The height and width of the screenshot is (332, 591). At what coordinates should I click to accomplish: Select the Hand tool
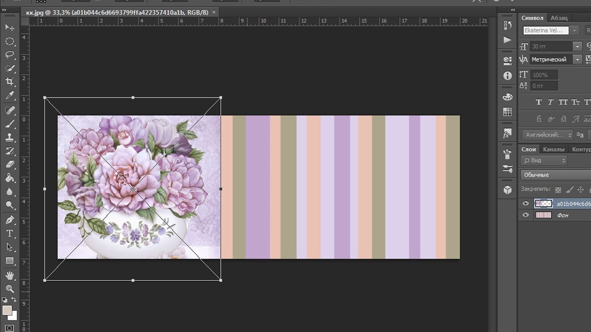(x=9, y=276)
